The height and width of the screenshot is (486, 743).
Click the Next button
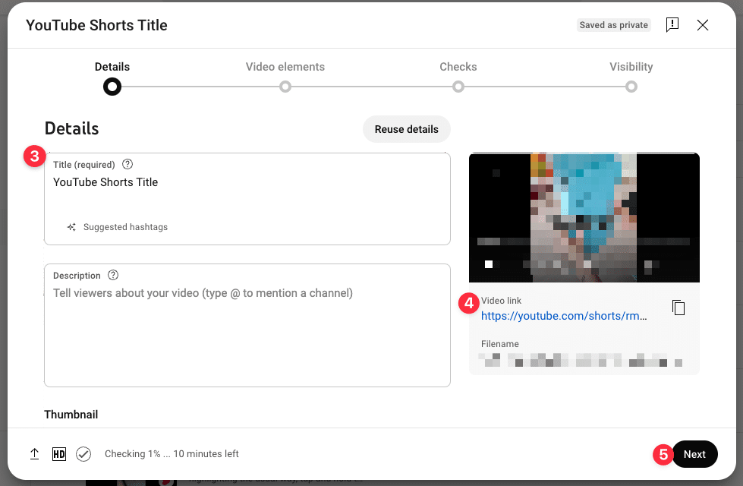pos(694,454)
